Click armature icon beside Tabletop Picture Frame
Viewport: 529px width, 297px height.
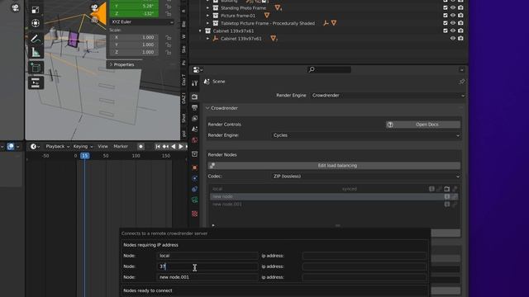point(326,23)
